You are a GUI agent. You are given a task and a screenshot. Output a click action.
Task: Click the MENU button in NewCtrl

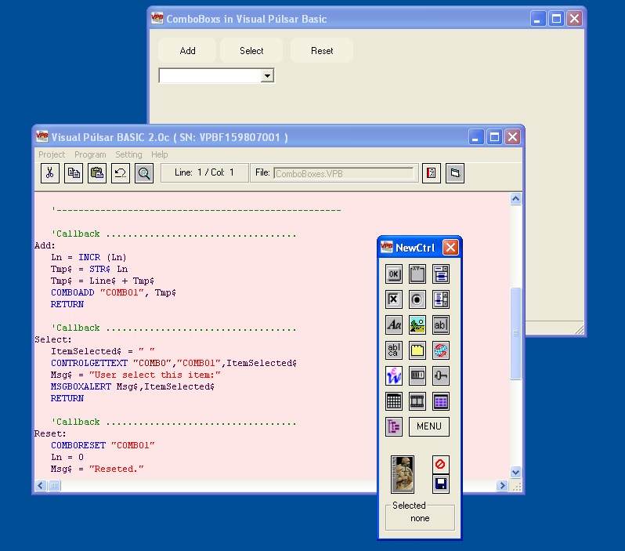tap(429, 426)
